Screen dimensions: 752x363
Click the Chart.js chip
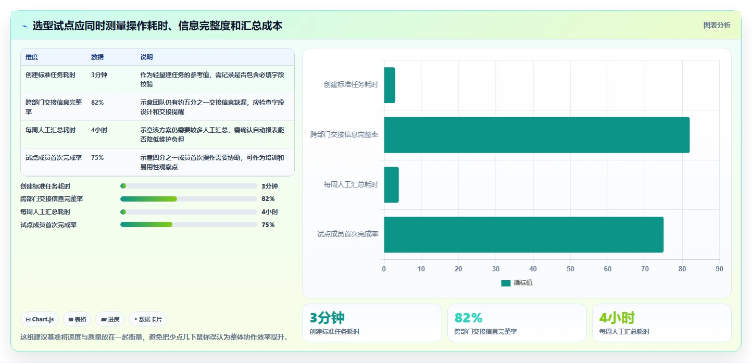click(x=40, y=319)
